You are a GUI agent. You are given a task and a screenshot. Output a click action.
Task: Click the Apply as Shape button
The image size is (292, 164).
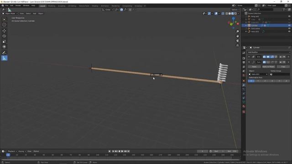pos(269,67)
